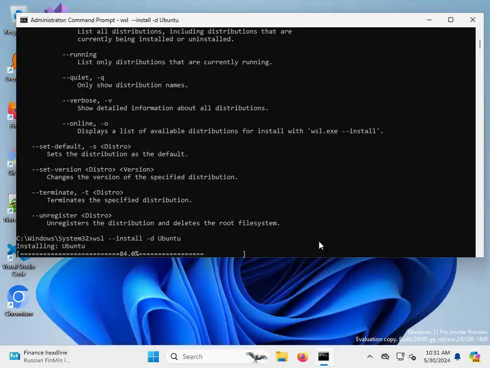Click the cloud sync tray icon
The width and height of the screenshot is (490, 368).
[385, 356]
